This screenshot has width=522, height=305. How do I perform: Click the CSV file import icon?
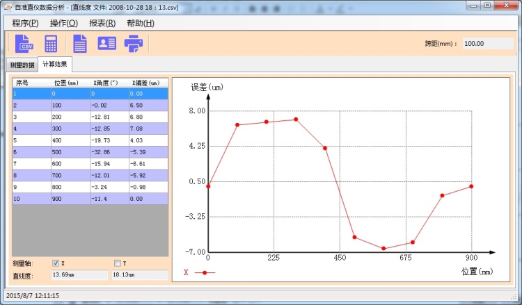click(24, 43)
